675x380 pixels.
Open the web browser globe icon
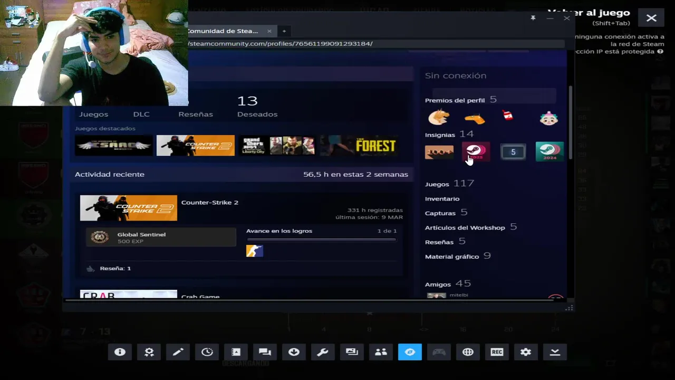(468, 352)
